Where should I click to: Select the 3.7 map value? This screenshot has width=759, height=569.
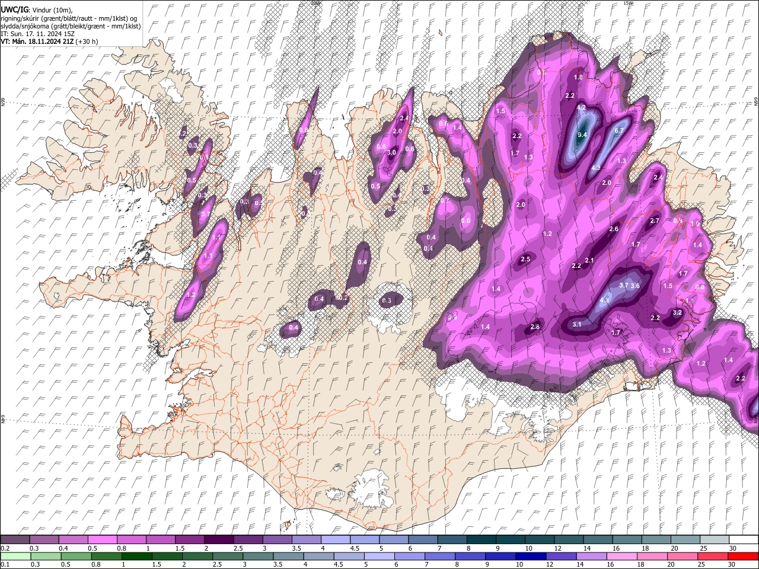624,285
